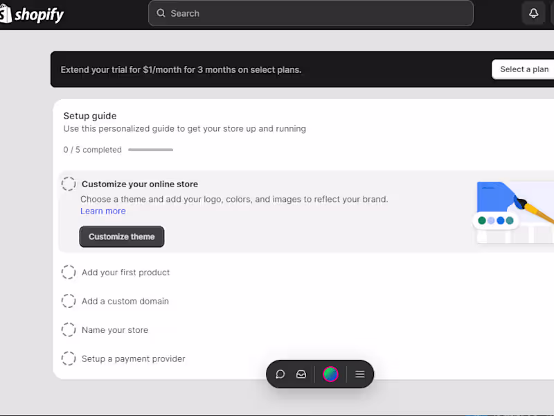
Task: Open the chat bubble icon
Action: pos(280,374)
